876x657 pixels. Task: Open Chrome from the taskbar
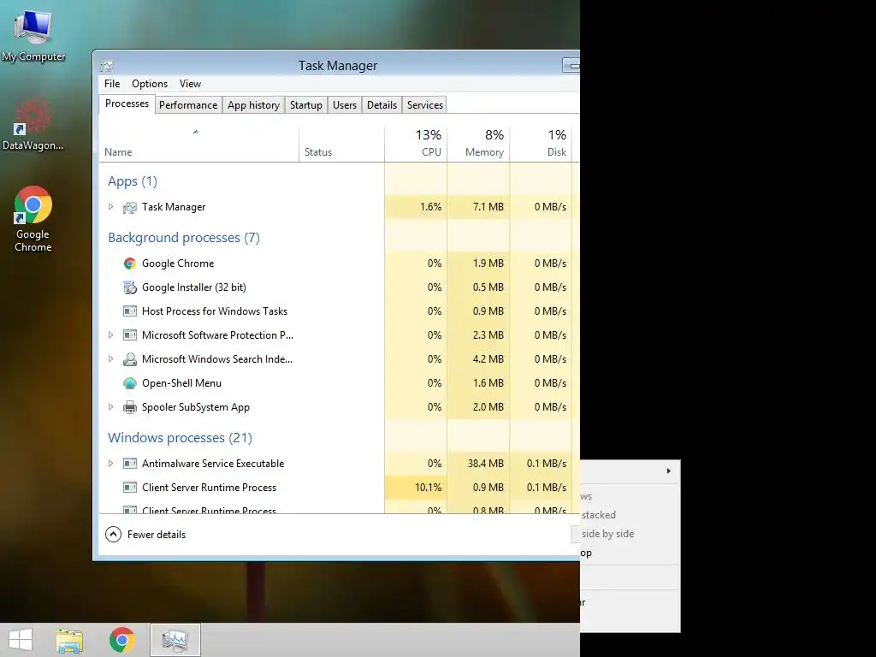121,640
